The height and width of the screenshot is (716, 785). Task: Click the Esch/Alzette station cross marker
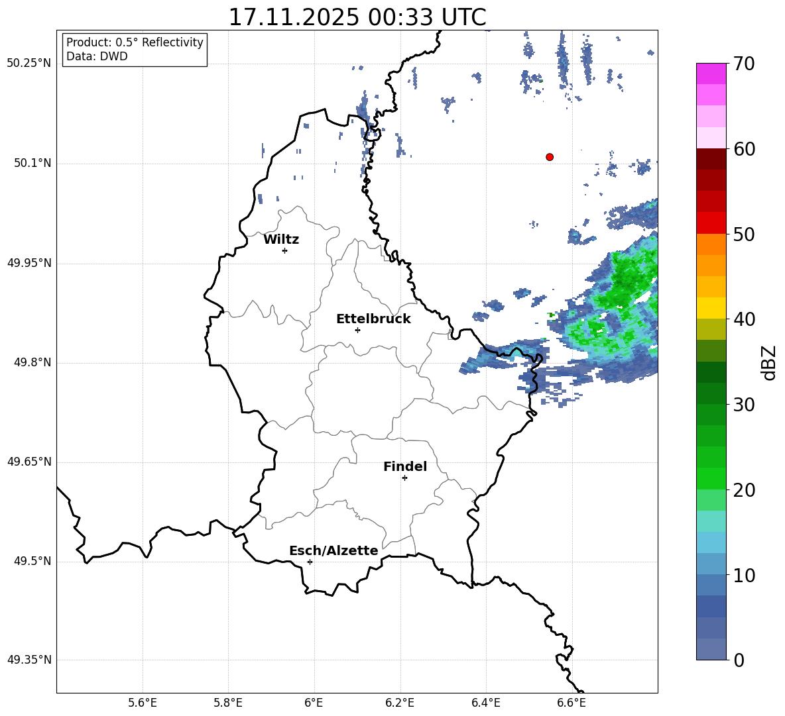310,562
